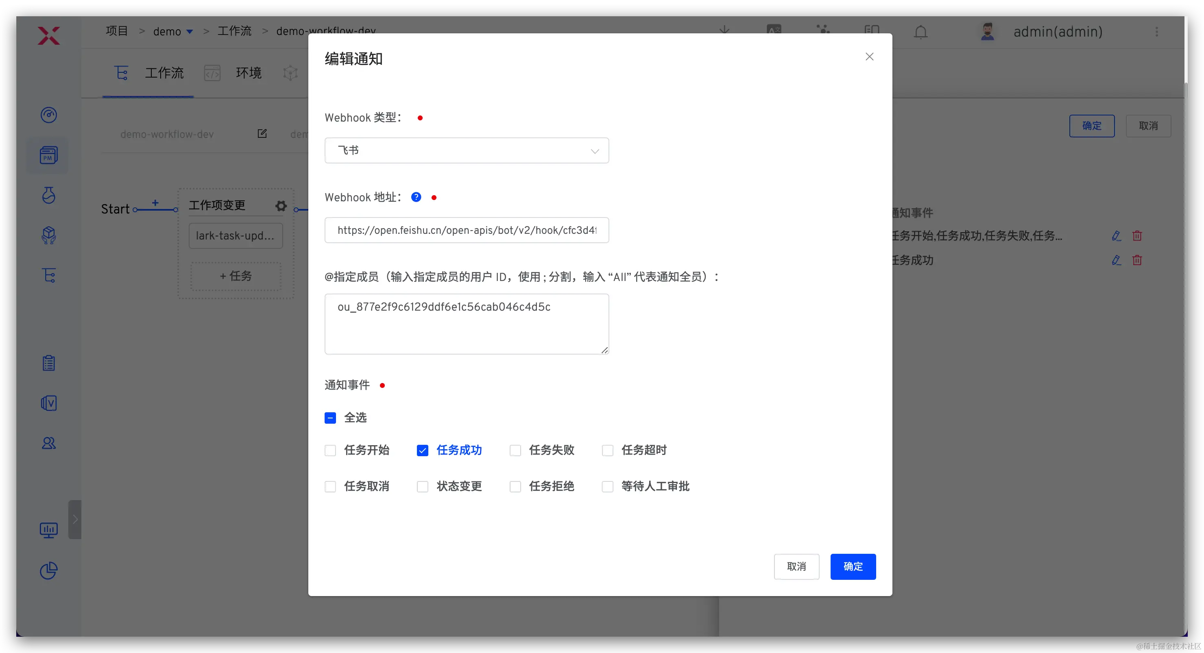Click the members sidebar icon

point(49,443)
